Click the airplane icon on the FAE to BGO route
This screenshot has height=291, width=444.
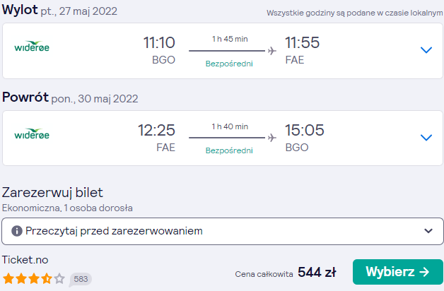pyautogui.click(x=271, y=138)
